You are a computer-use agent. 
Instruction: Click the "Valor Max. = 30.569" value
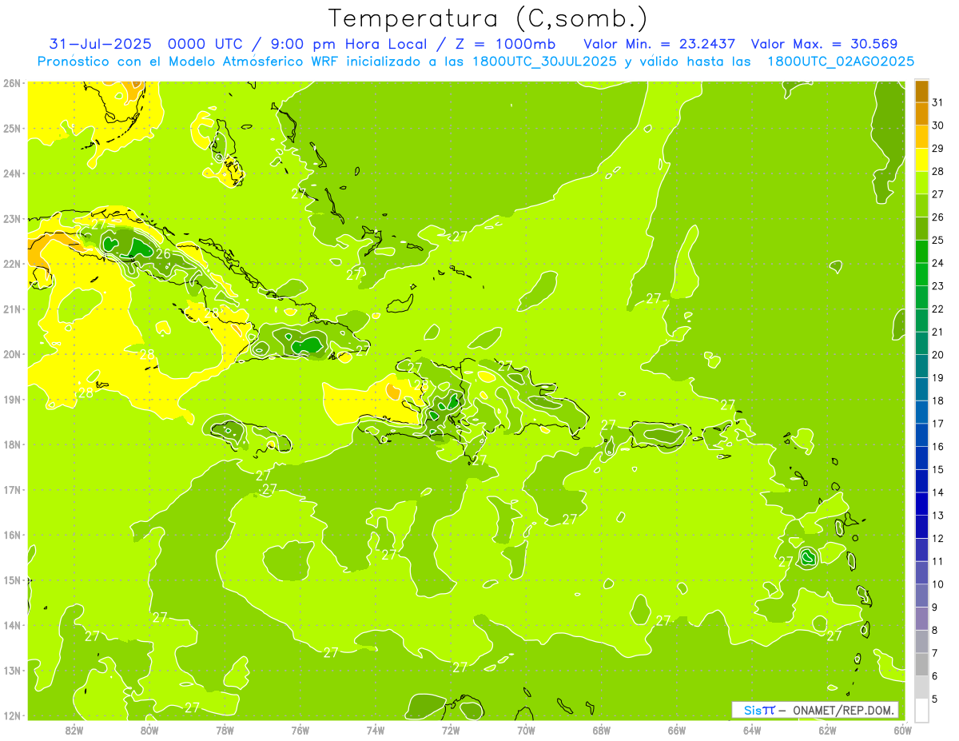[825, 44]
